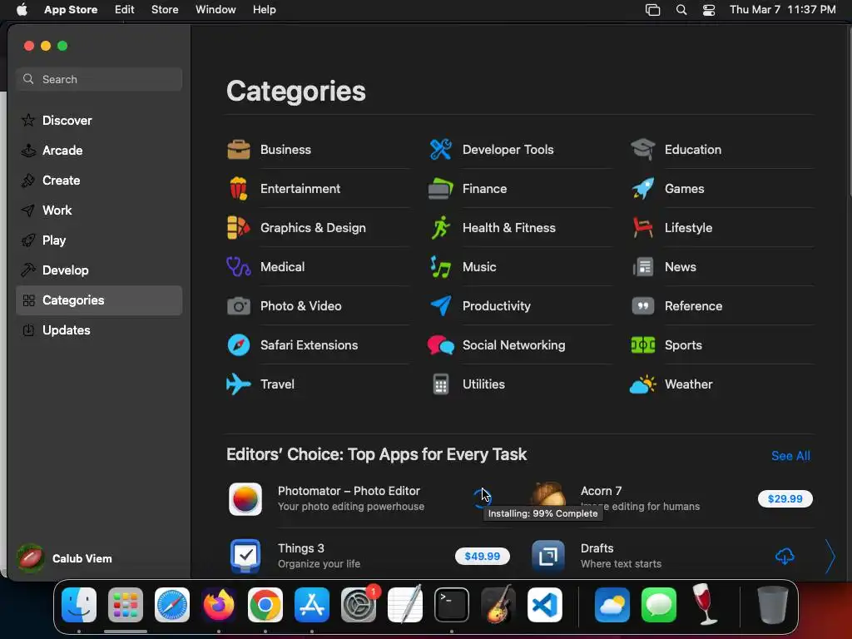Open the Business category briefcase icon
Viewport: 852px width, 639px height.
239,150
